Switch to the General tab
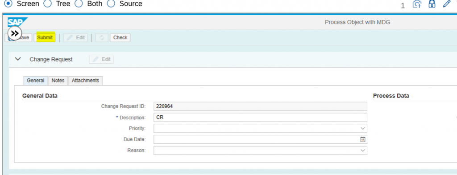The height and width of the screenshot is (175, 457). coord(35,81)
